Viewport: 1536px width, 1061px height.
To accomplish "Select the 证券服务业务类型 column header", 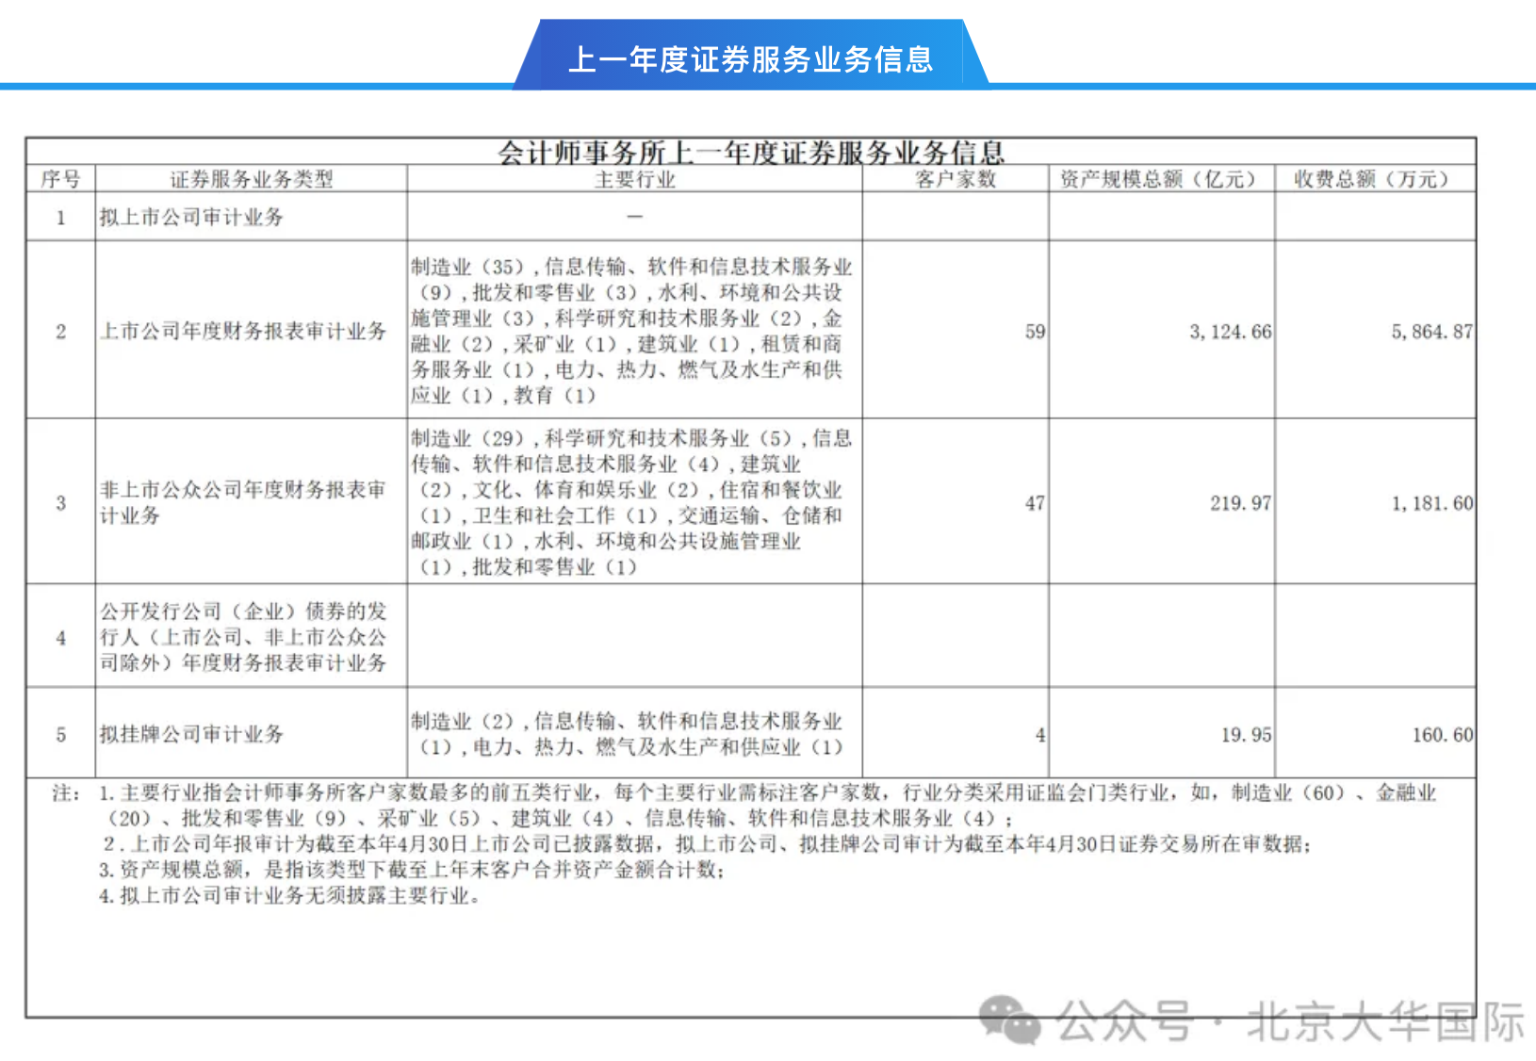I will 251,179.
